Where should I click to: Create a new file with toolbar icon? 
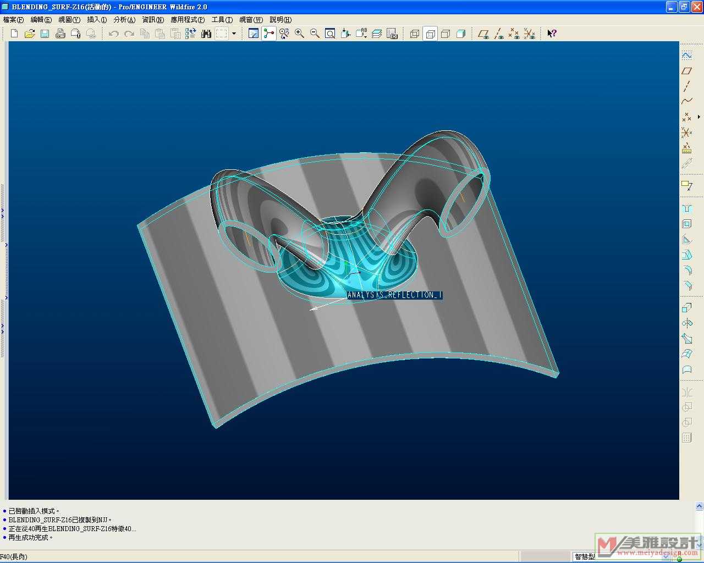click(14, 34)
